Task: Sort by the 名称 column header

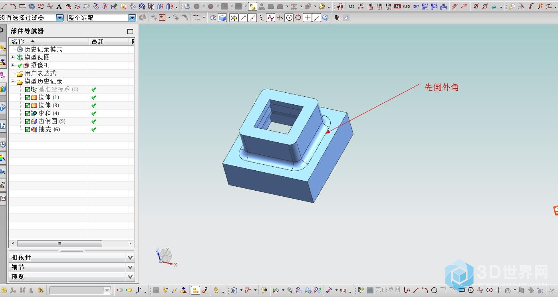Action: [49, 42]
